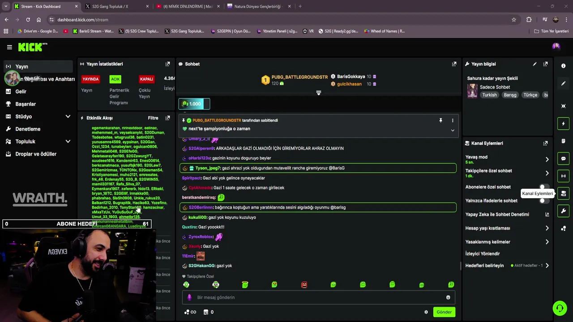Select Başarılar in sidebar
The image size is (573, 322).
pyautogui.click(x=38, y=104)
